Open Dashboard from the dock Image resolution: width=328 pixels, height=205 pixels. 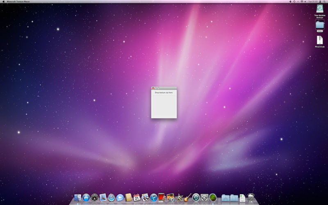click(x=95, y=198)
